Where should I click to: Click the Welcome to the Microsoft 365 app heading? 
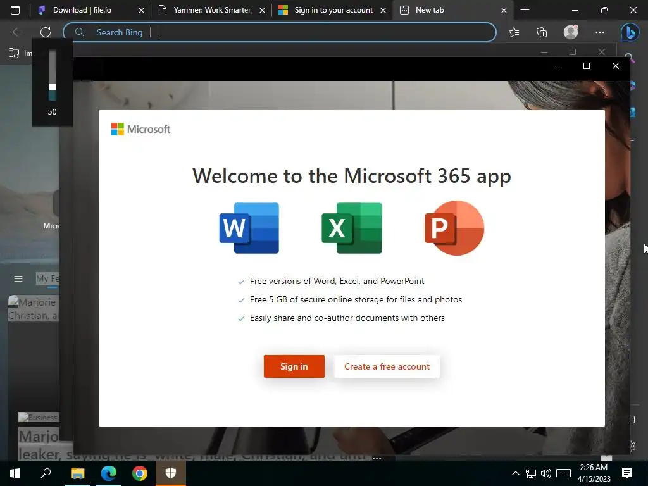352,176
